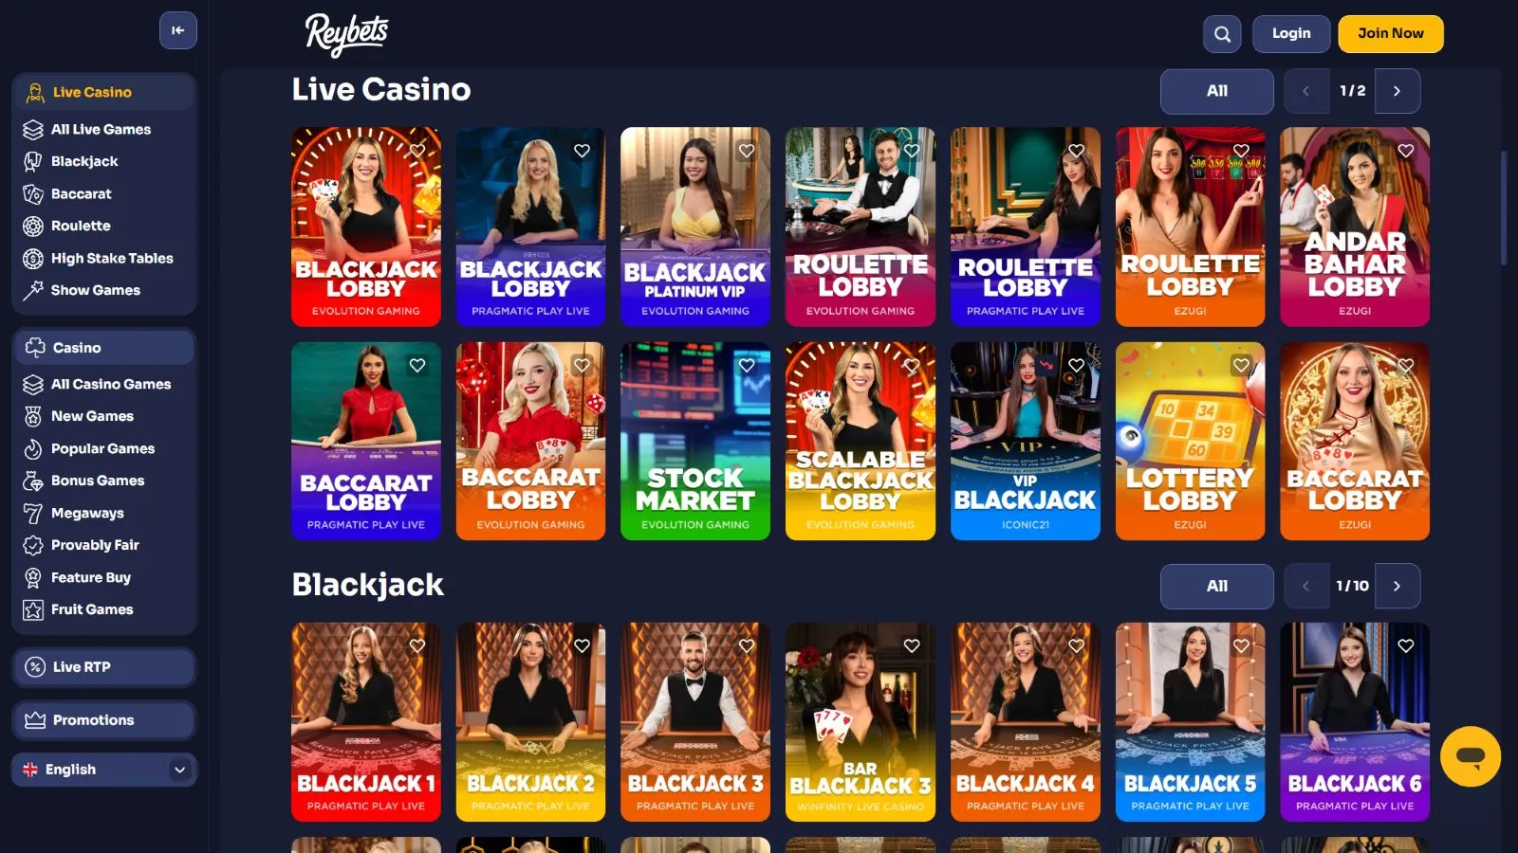This screenshot has width=1518, height=853.
Task: Open the VIP Blackjack Iconic21 thumbnail
Action: tap(1026, 442)
